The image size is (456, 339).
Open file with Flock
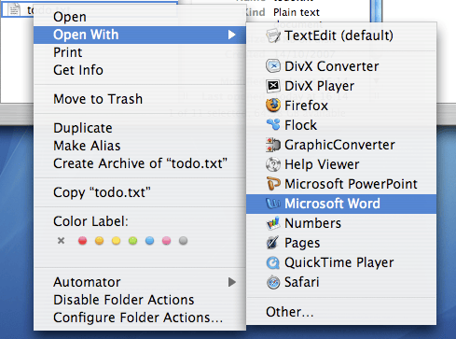(x=341, y=125)
